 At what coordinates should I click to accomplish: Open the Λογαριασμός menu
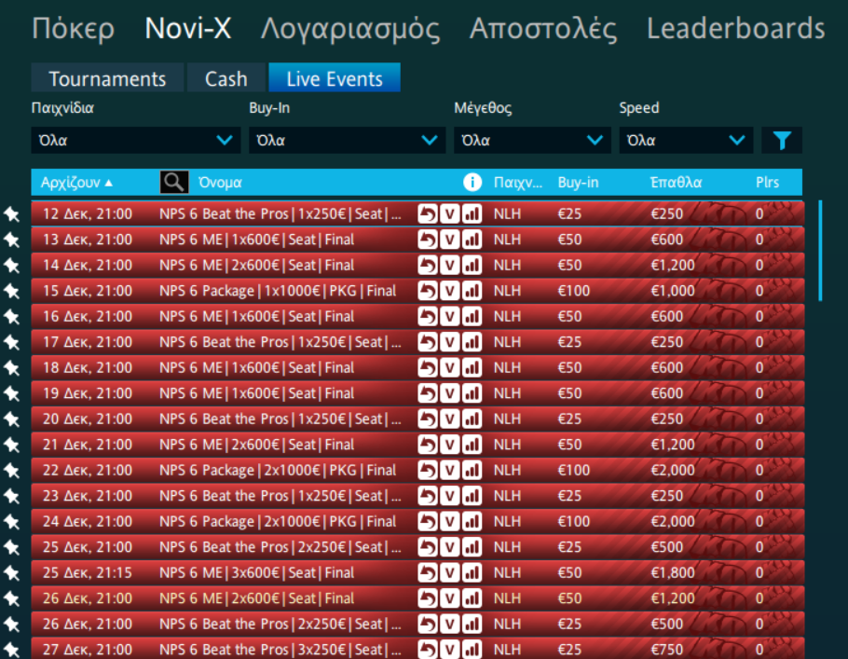[349, 28]
